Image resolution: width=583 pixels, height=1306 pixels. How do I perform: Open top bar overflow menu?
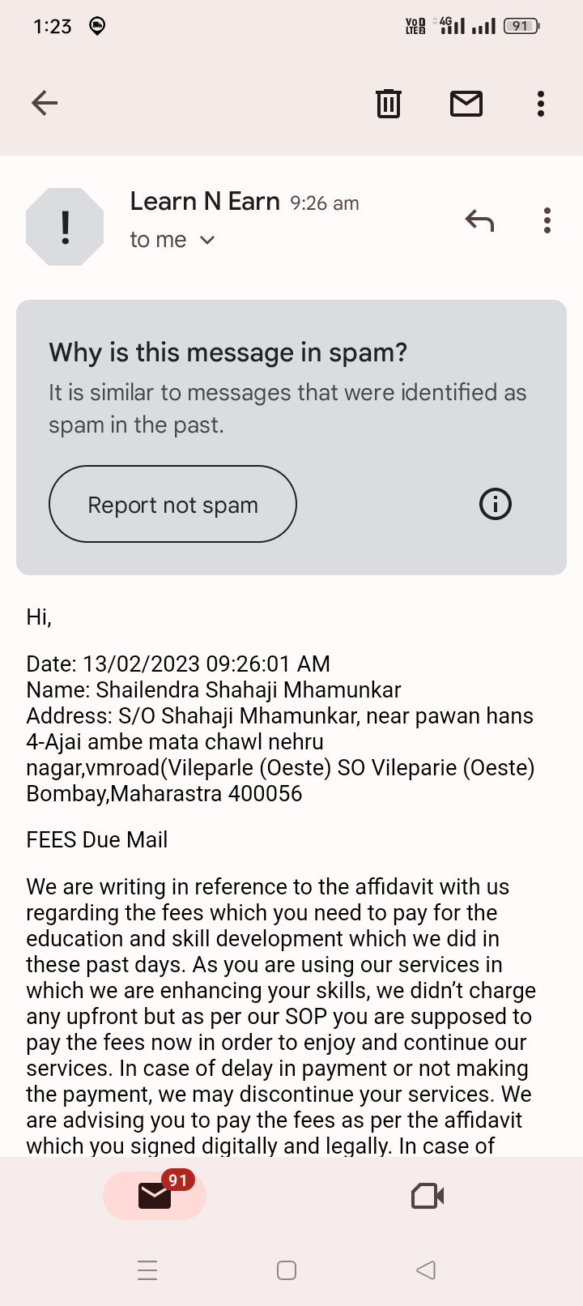[541, 103]
